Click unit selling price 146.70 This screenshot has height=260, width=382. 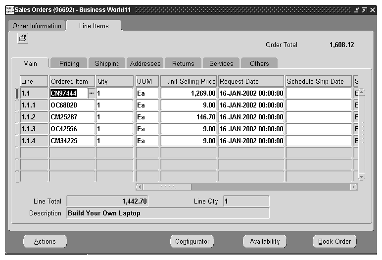click(x=189, y=117)
